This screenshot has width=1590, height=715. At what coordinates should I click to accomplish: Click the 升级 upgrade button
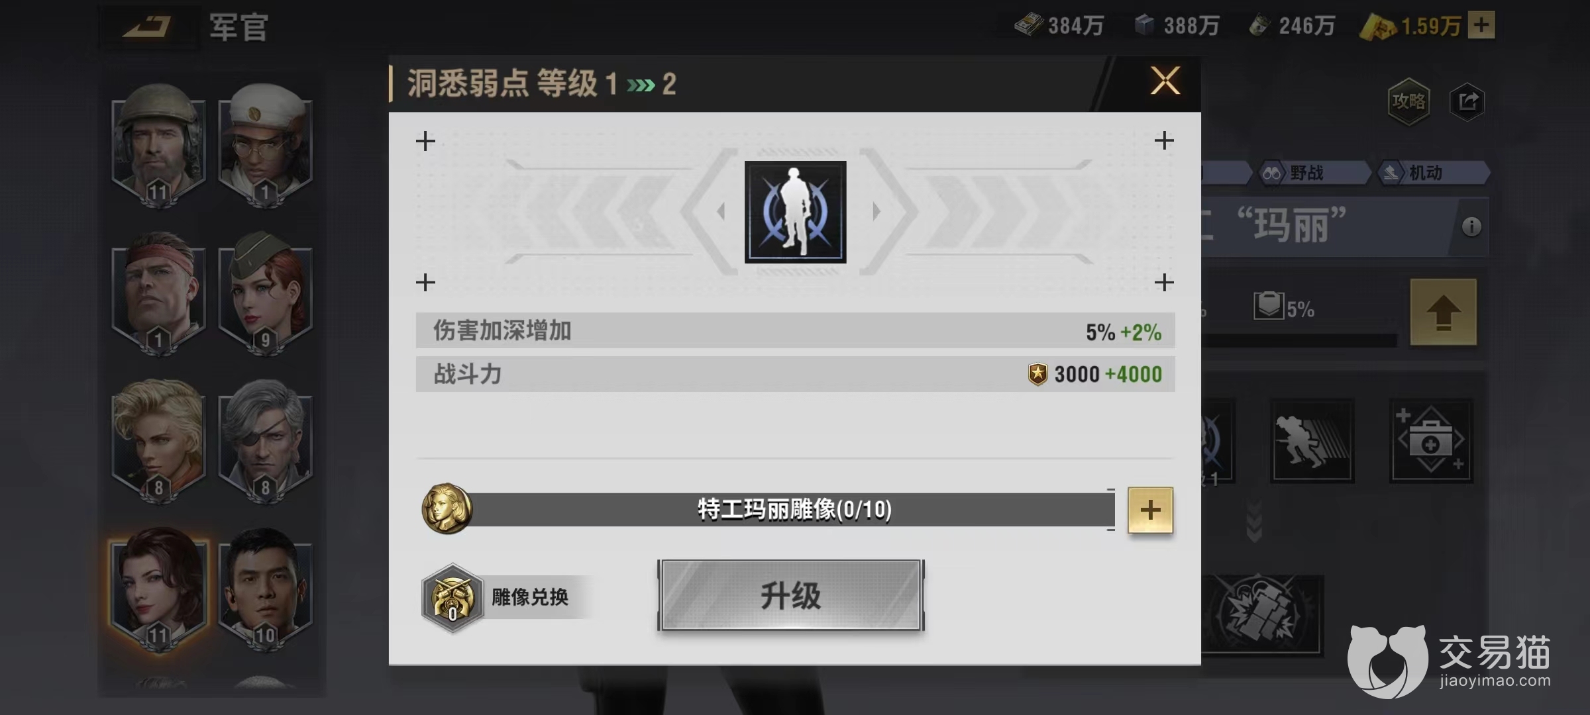coord(790,595)
